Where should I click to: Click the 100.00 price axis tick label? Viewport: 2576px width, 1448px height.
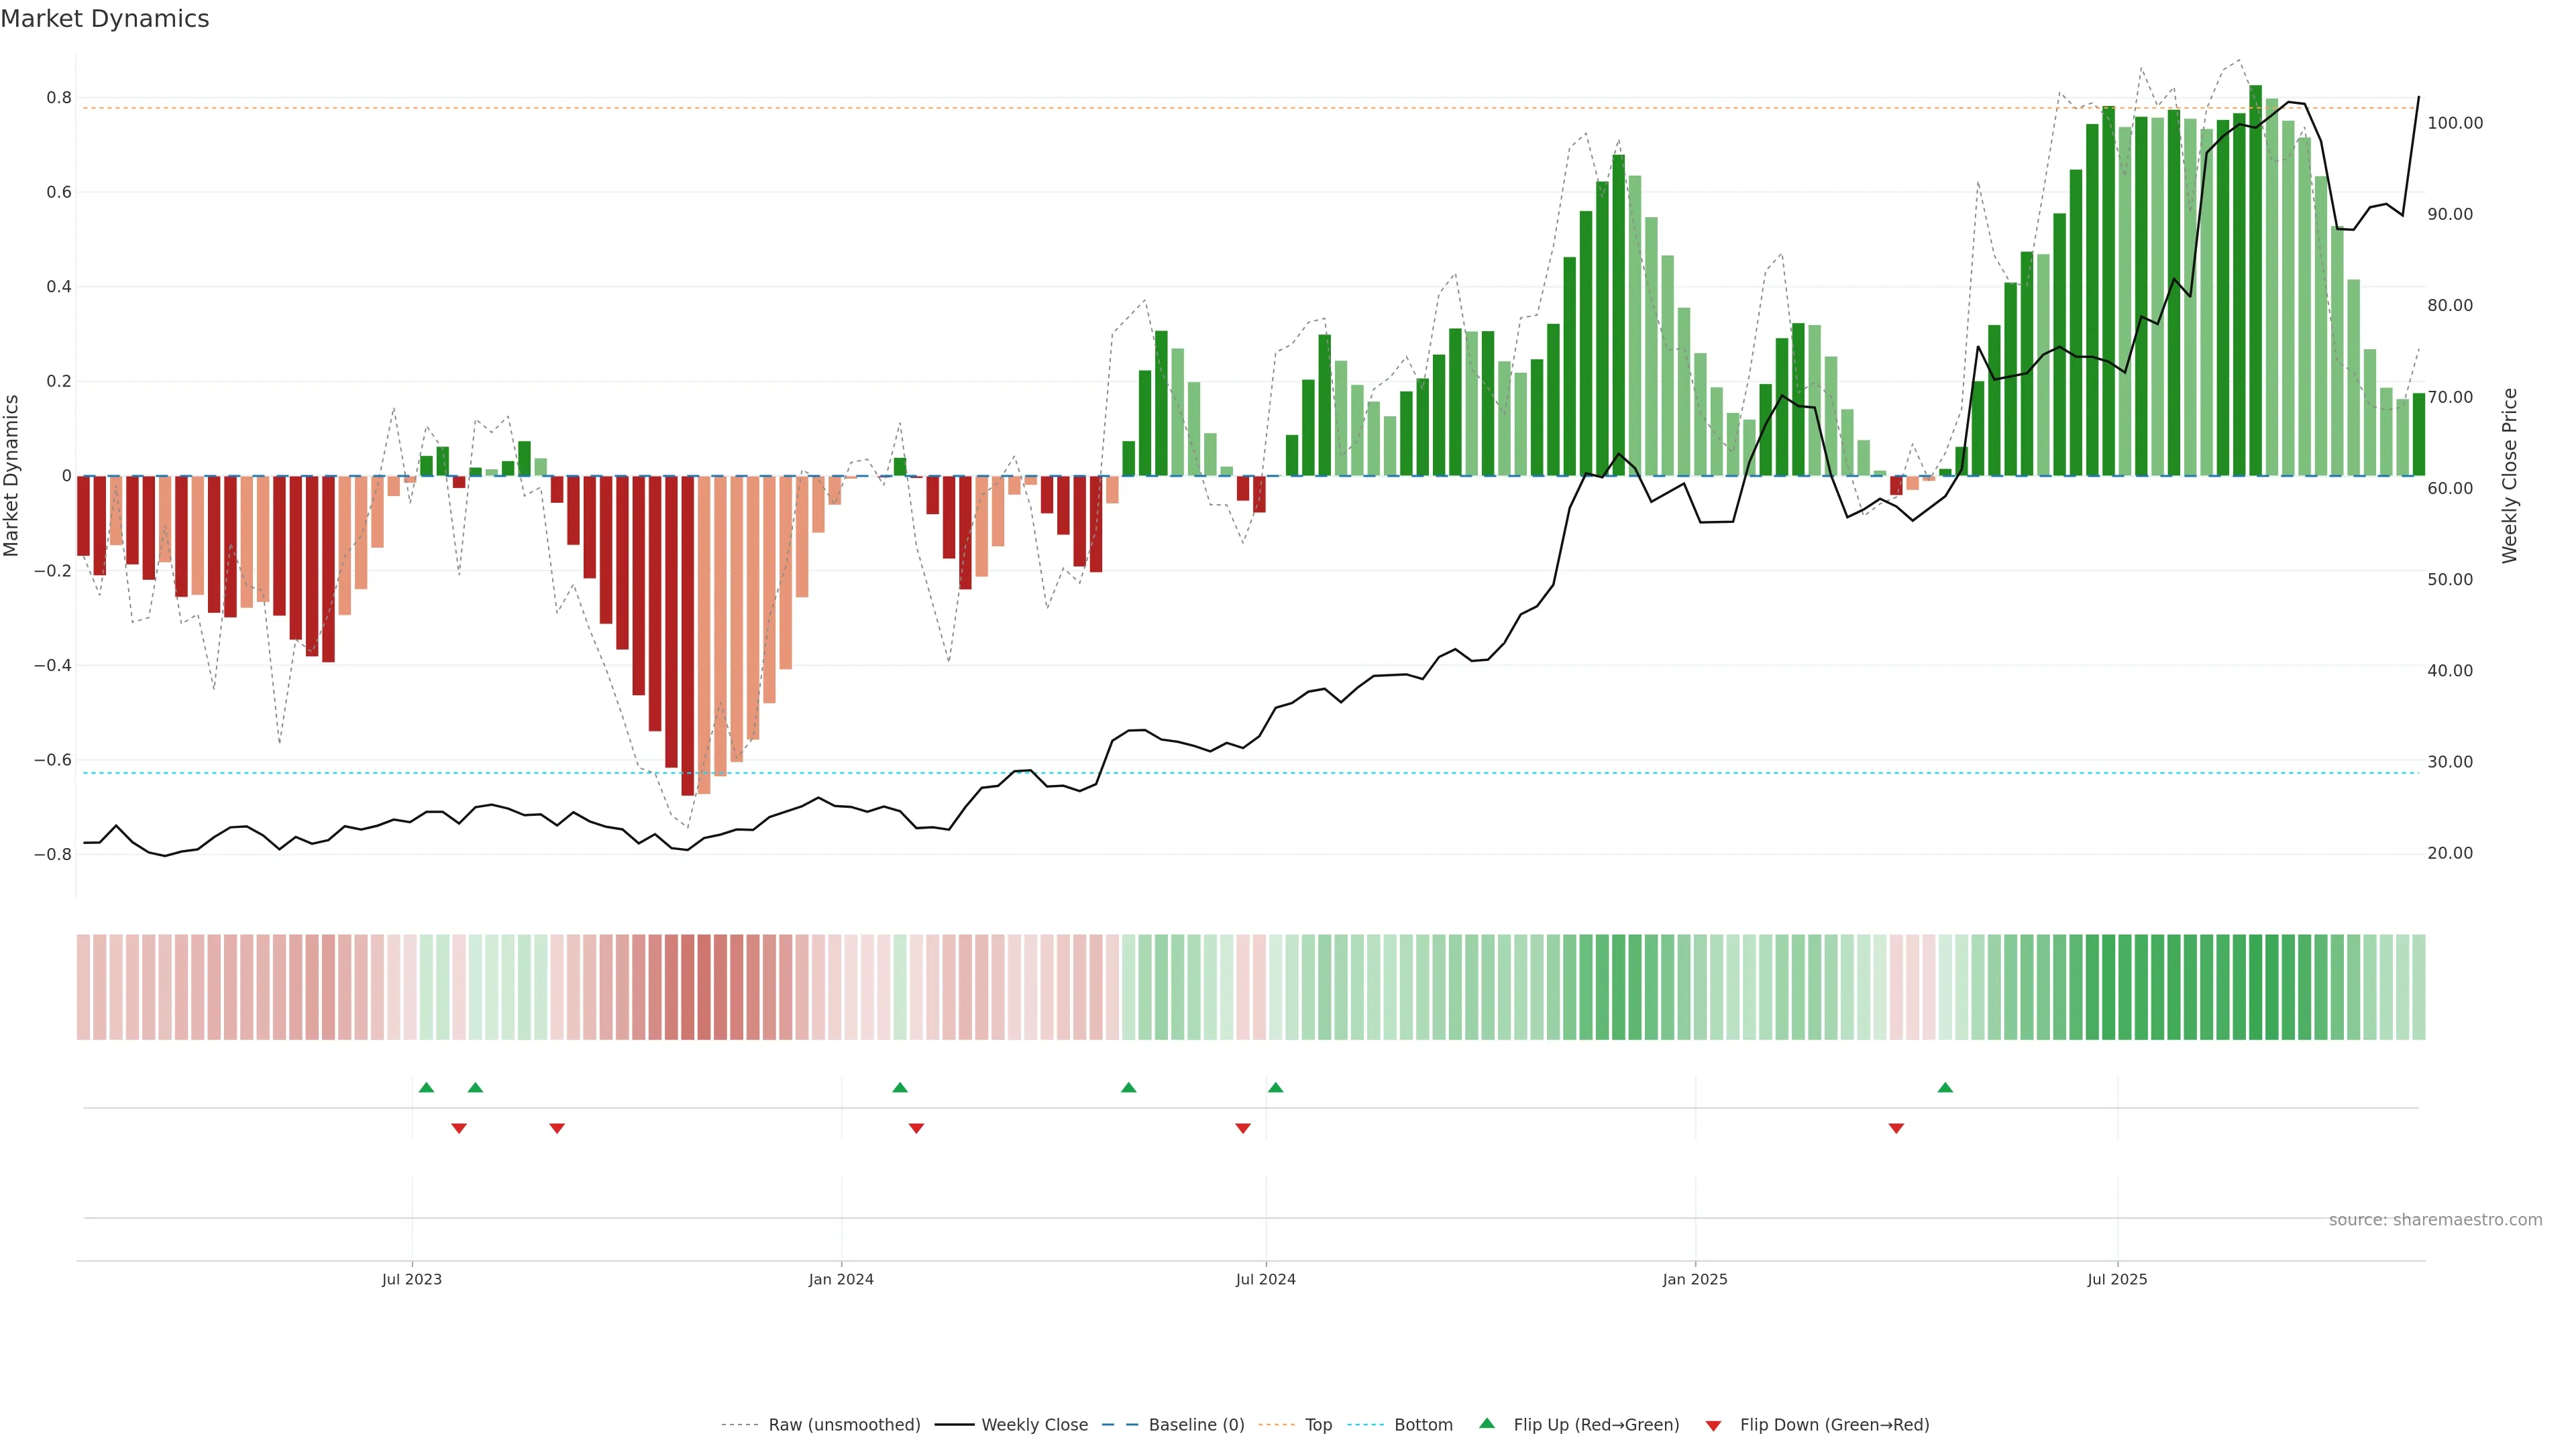click(x=2455, y=123)
